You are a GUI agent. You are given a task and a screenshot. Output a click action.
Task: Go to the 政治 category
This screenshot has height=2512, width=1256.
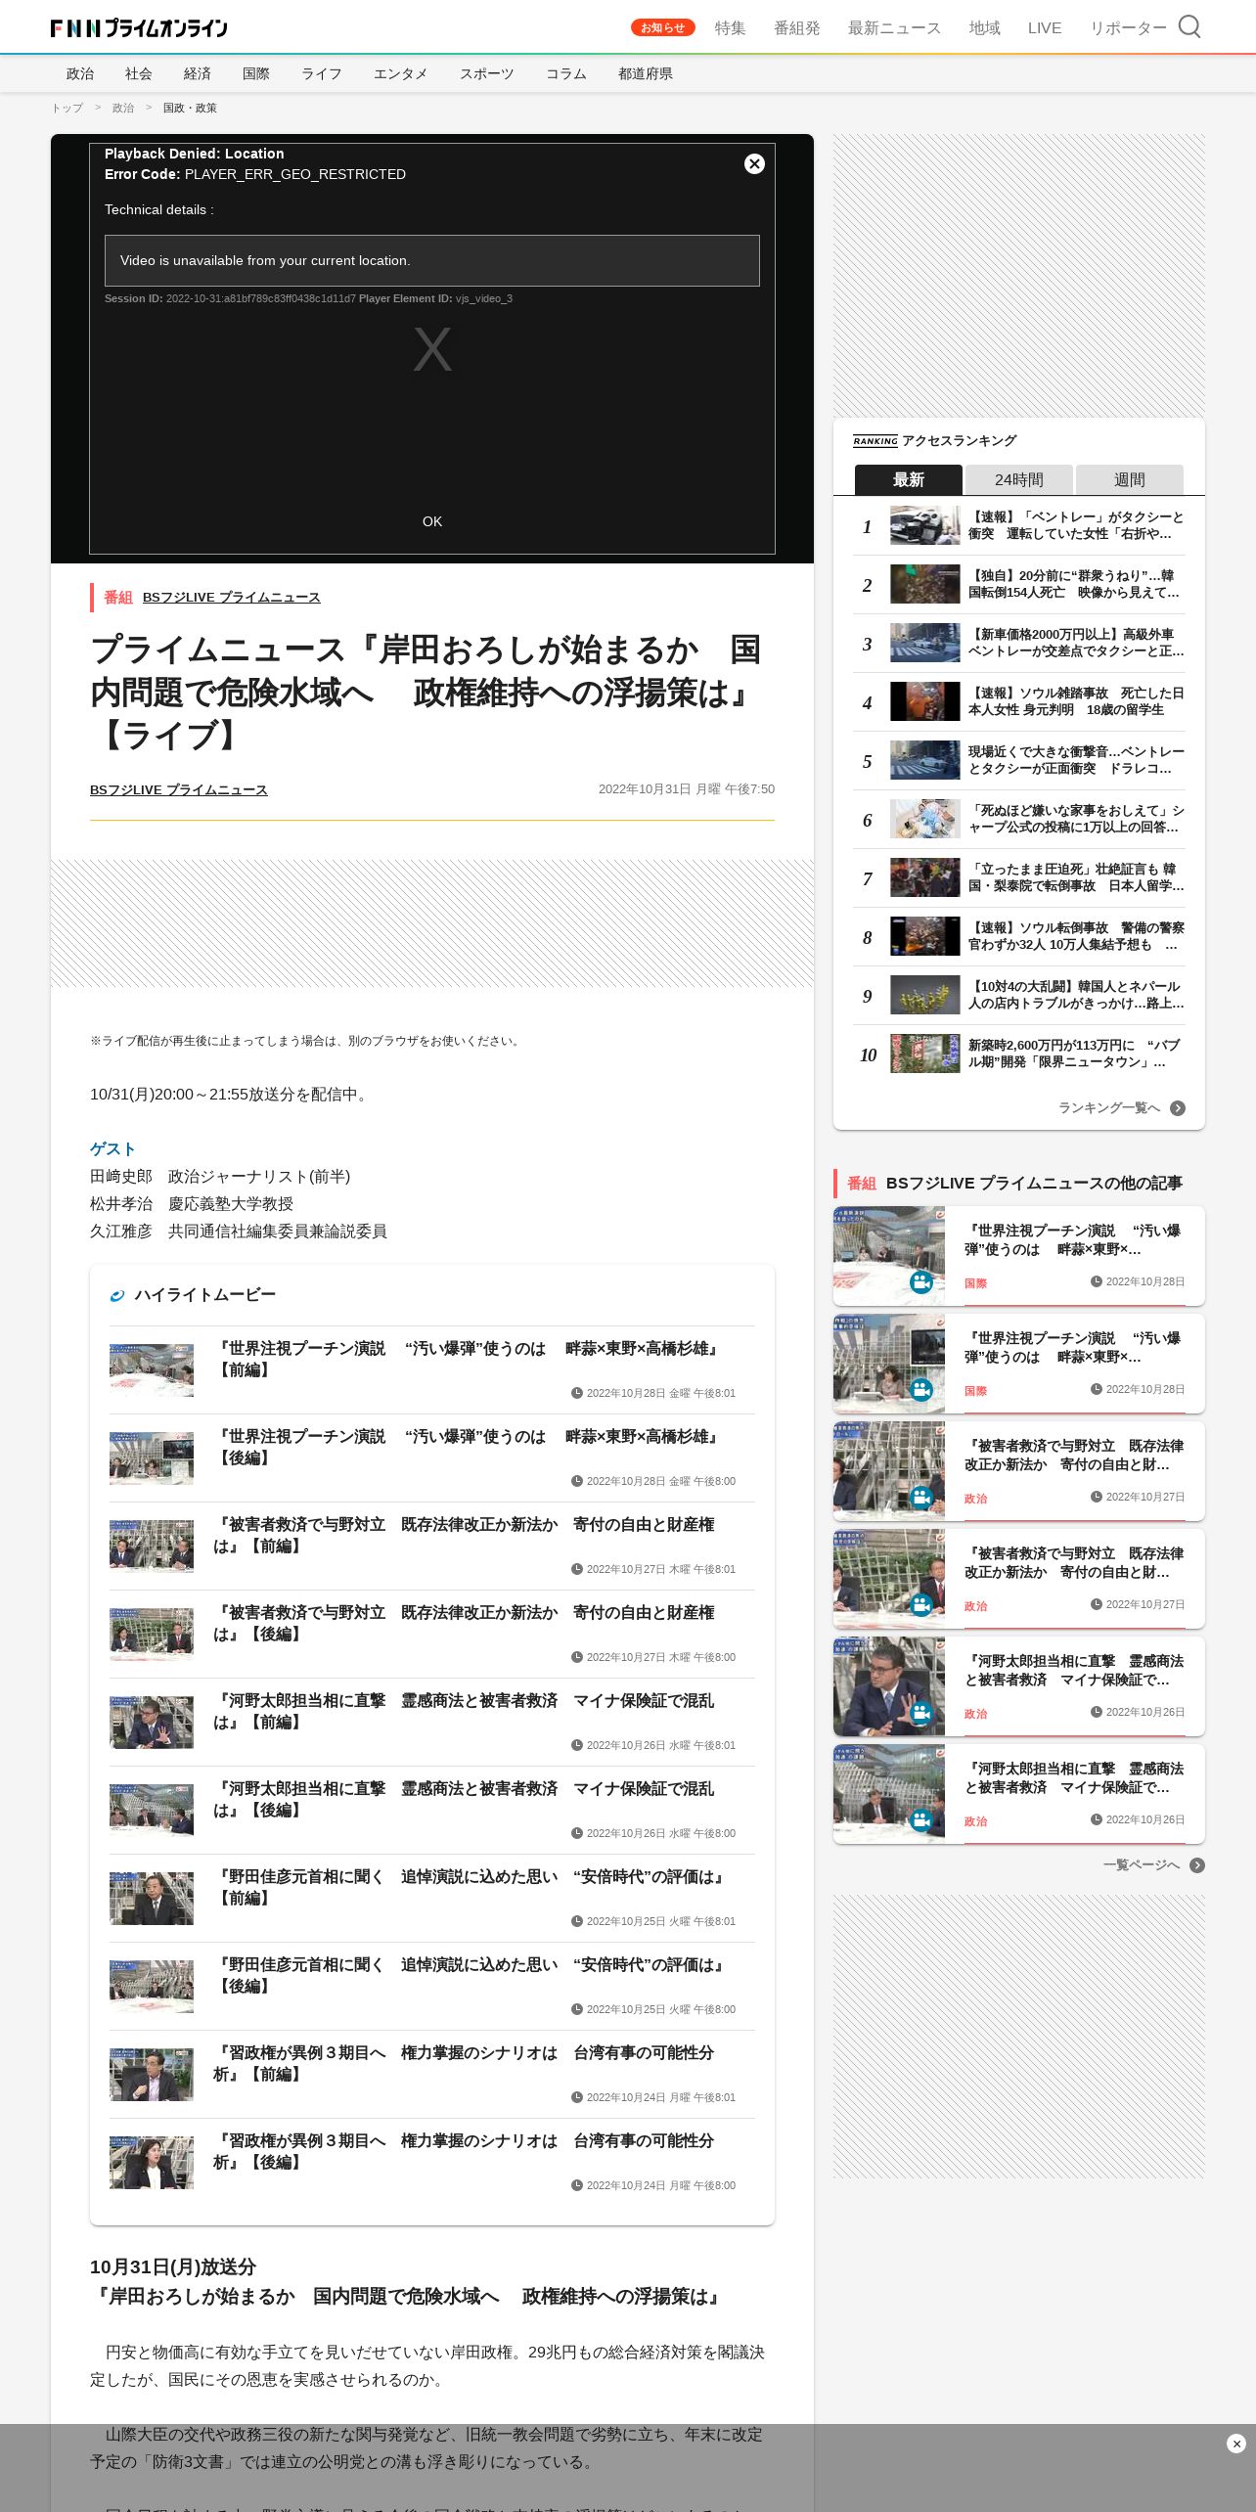(80, 73)
